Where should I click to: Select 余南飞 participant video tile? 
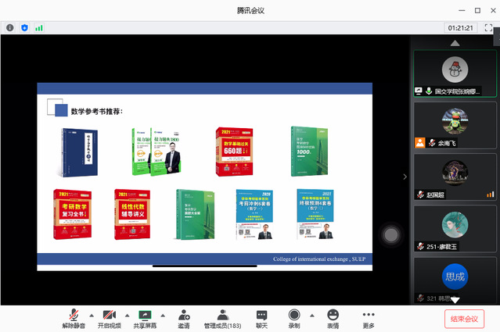455,125
